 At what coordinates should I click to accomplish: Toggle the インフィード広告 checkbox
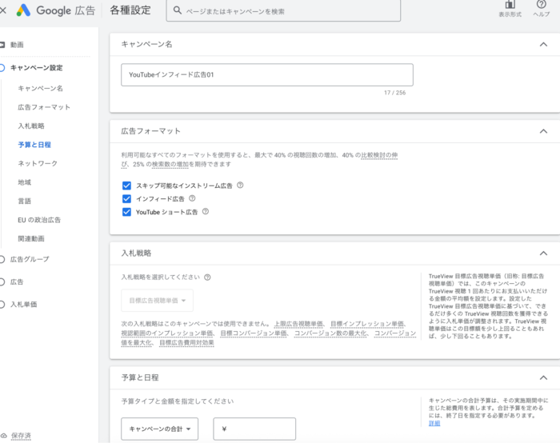tap(126, 198)
